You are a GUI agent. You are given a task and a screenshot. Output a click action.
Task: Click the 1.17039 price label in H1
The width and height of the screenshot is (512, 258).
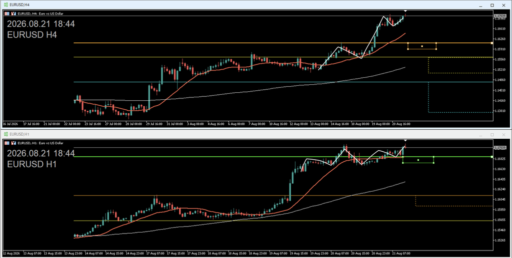500,148
